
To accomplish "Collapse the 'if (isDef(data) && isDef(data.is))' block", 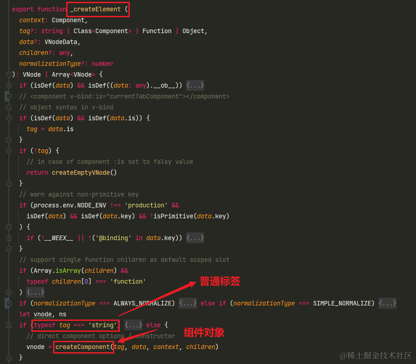I will tap(9, 118).
